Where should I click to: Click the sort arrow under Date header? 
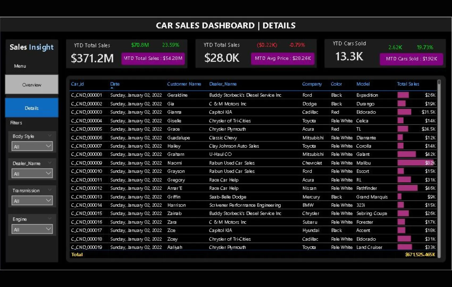(112, 88)
